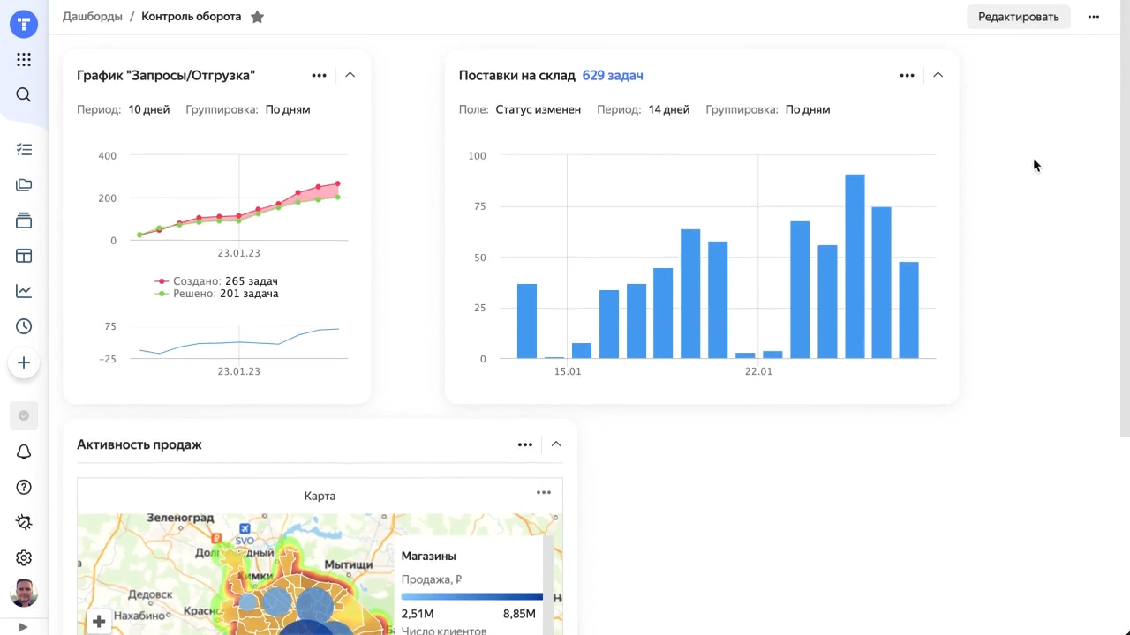Viewport: 1130px width, 635px height.
Task: Open notifications bell icon
Action: click(24, 452)
